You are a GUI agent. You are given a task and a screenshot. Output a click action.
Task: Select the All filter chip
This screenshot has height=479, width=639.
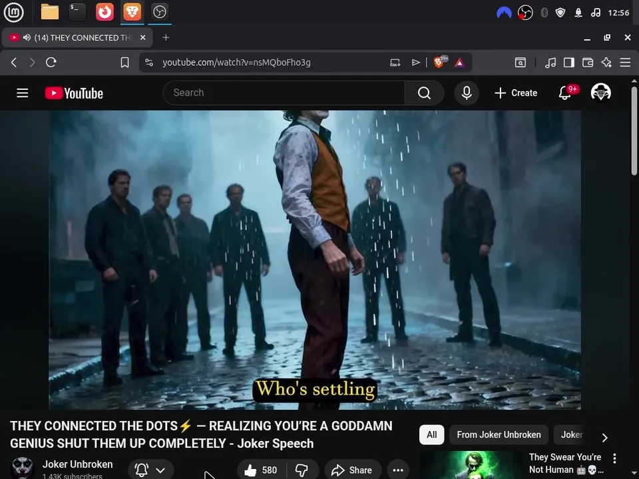[x=431, y=434]
